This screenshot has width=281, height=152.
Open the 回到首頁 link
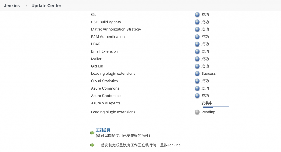tap(103, 130)
